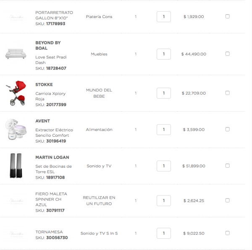Select the quantity field for Tornamesa

164,233
